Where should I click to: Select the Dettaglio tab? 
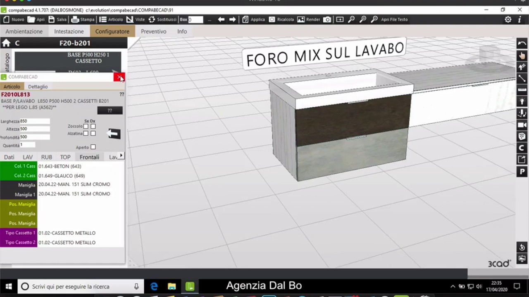point(38,87)
